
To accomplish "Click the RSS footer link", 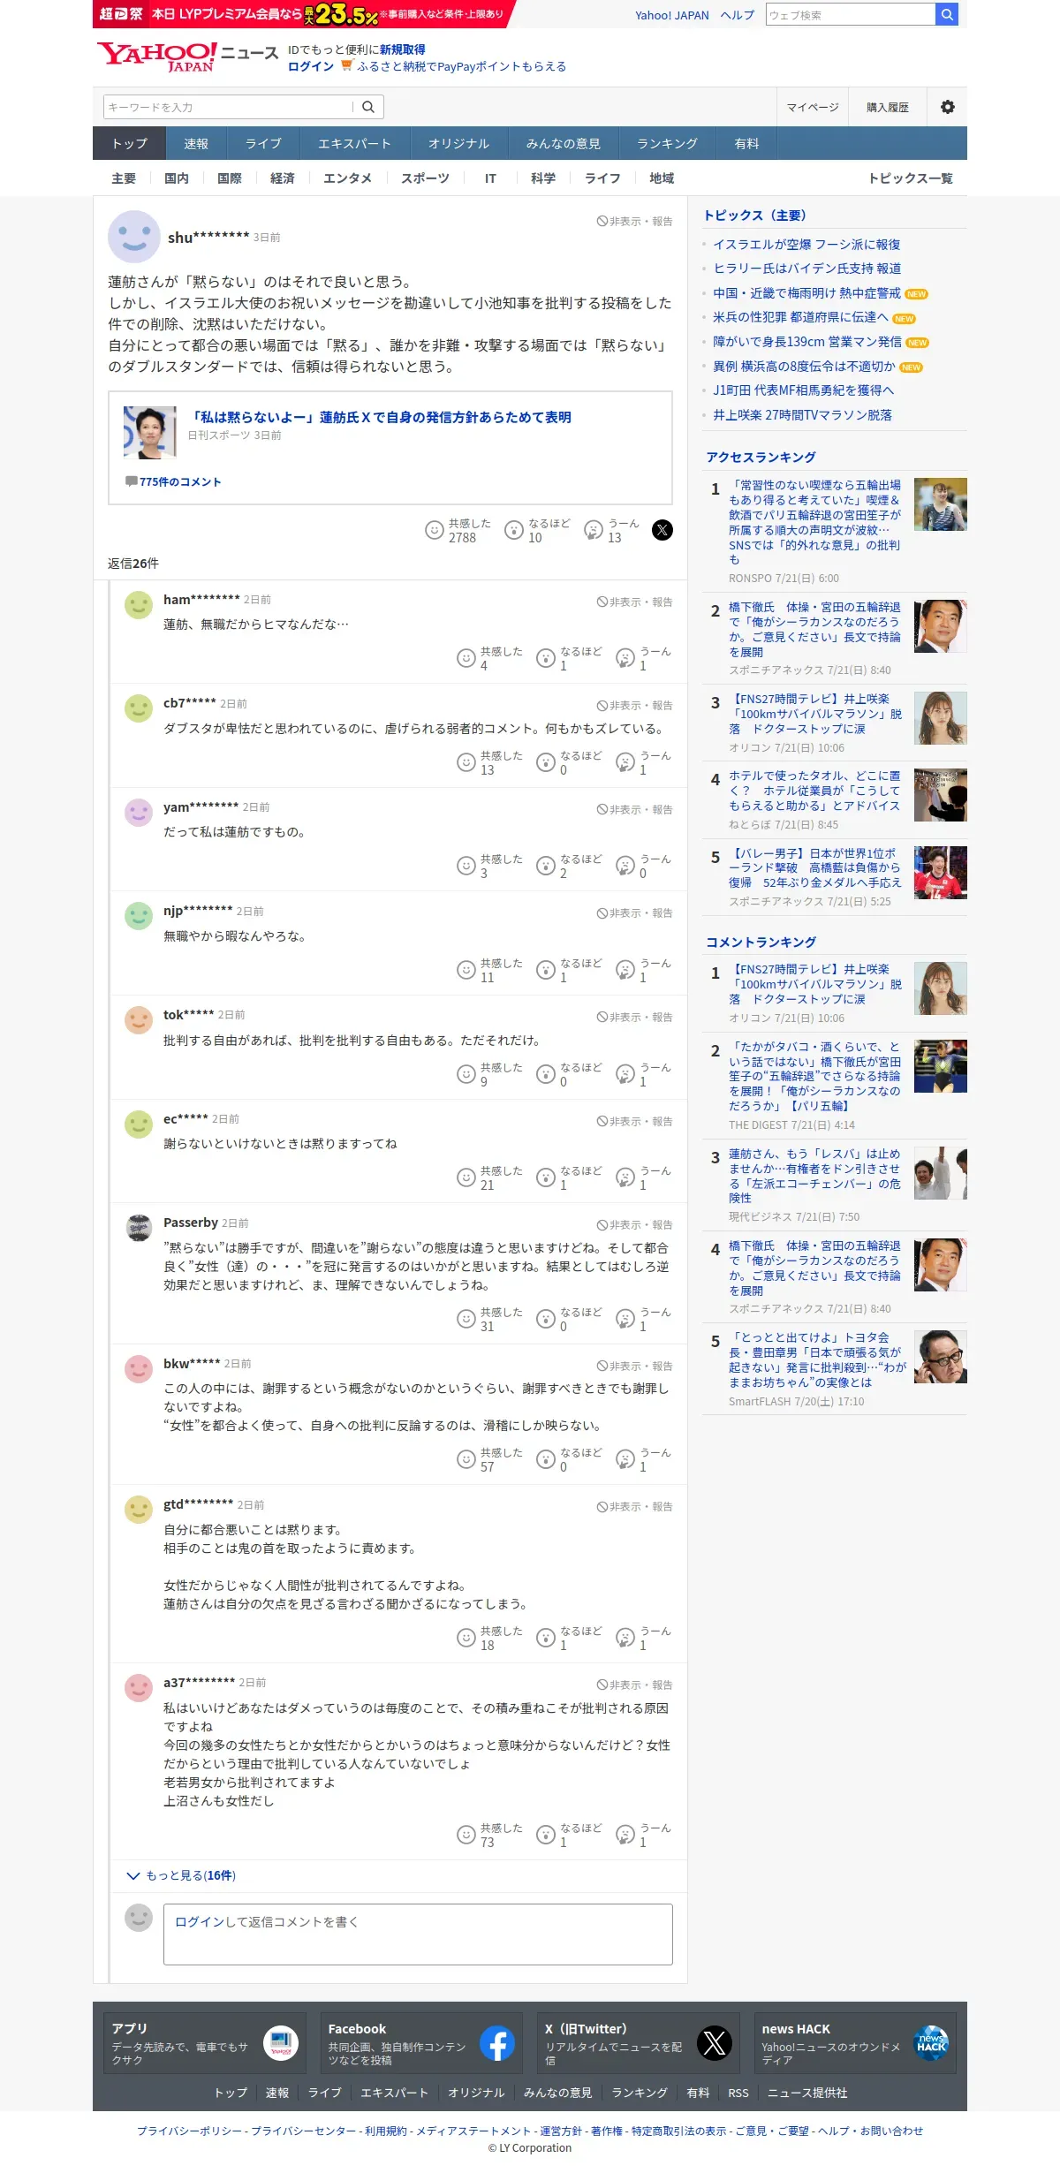I will 738,2093.
